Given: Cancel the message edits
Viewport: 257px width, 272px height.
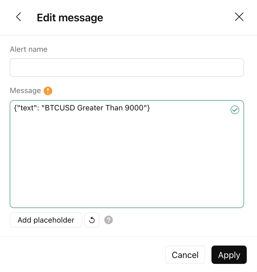Looking at the screenshot, I should [x=185, y=255].
